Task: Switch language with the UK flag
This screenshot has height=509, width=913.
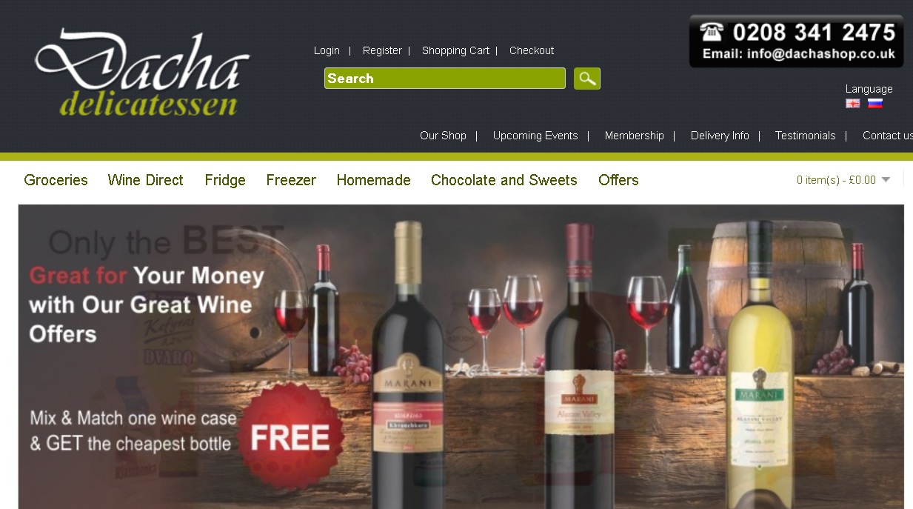Action: point(853,104)
